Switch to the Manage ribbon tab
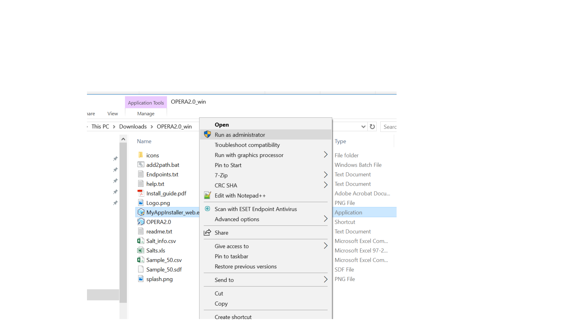Image resolution: width=588 pixels, height=331 pixels. pos(146,114)
